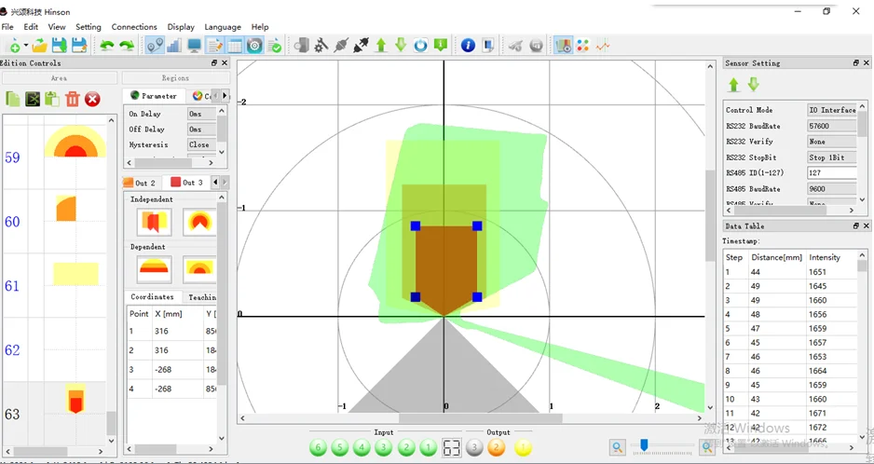Toggle the orange output 2 indicator
The width and height of the screenshot is (874, 464).
[497, 448]
